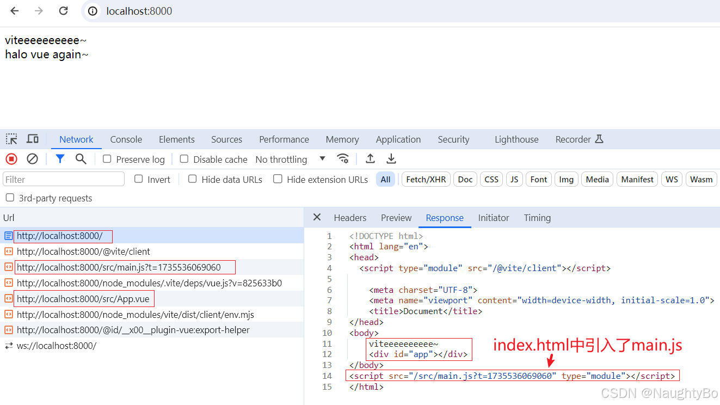
Task: Open the Sources tab
Action: 226,139
